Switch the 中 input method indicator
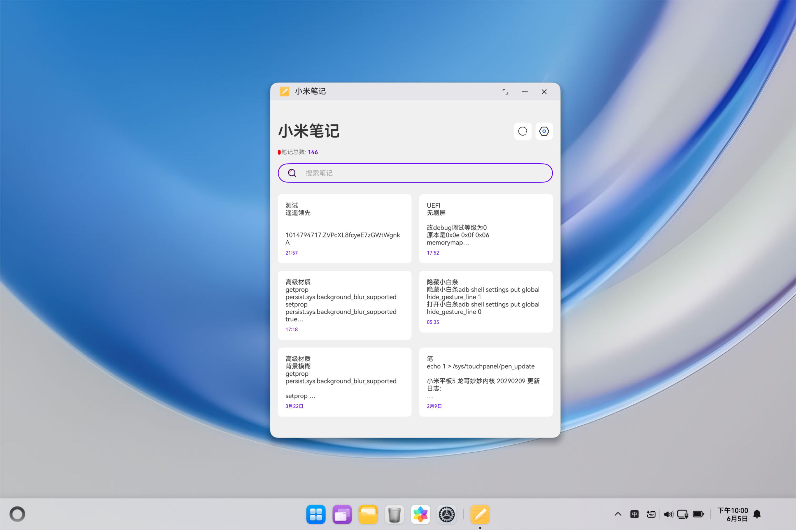The image size is (796, 530). [634, 514]
